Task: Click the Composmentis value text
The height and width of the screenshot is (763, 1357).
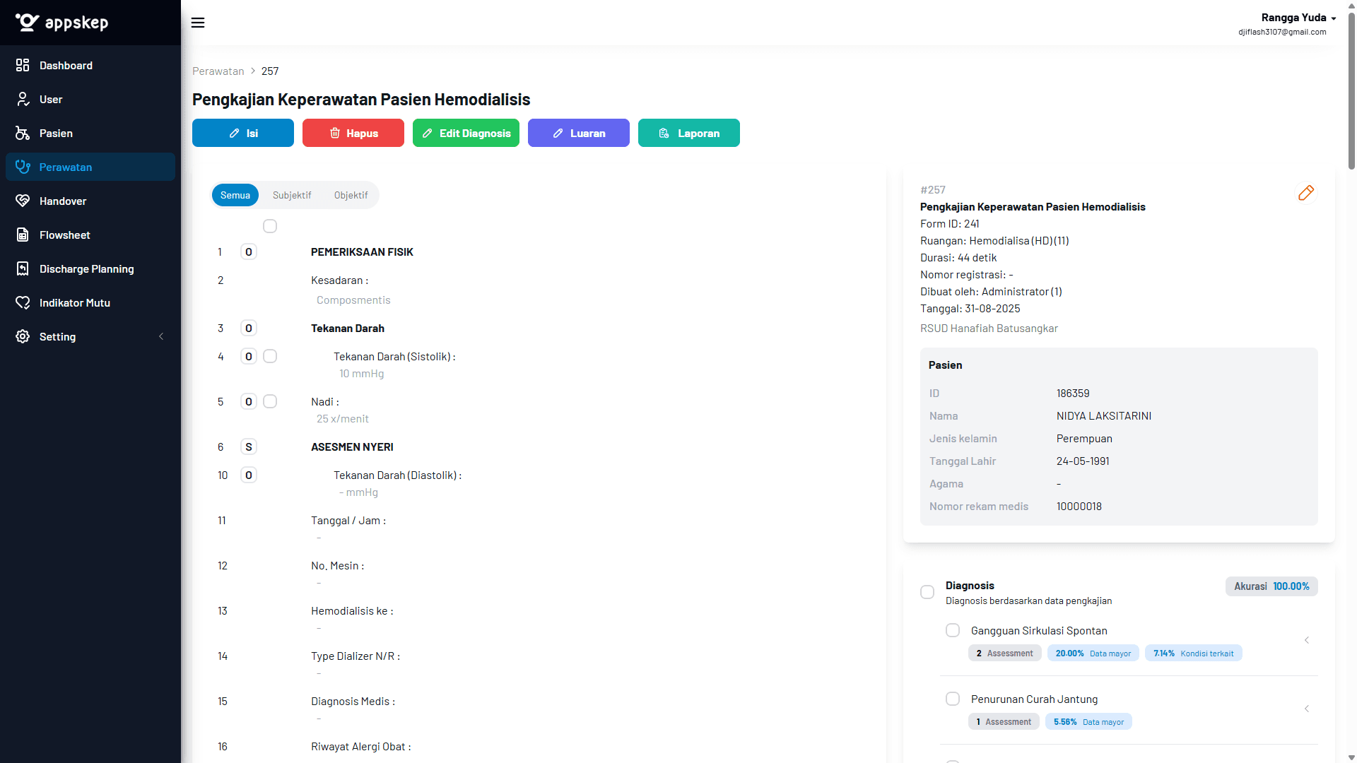Action: pyautogui.click(x=353, y=300)
